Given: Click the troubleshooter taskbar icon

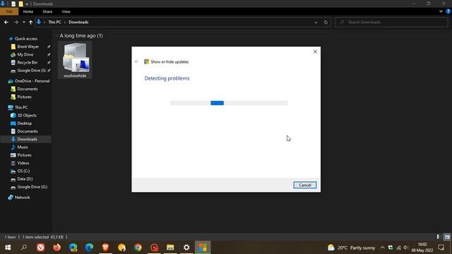Looking at the screenshot, I should (x=203, y=248).
